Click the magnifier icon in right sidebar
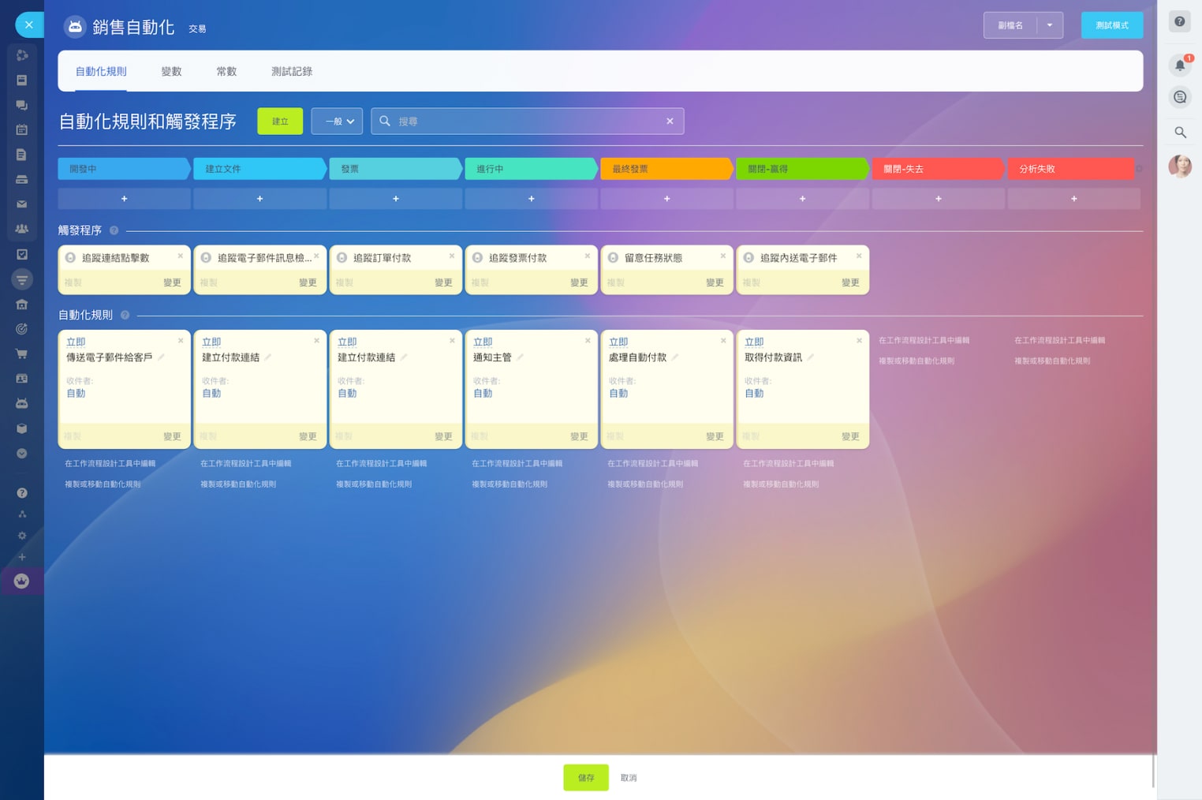1202x800 pixels. [1180, 133]
